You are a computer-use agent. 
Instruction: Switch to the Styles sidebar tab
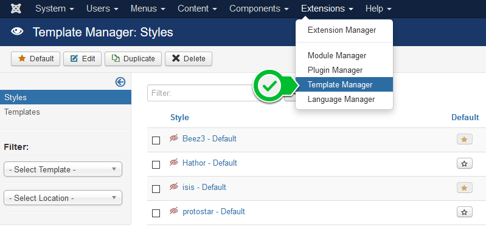(66, 97)
